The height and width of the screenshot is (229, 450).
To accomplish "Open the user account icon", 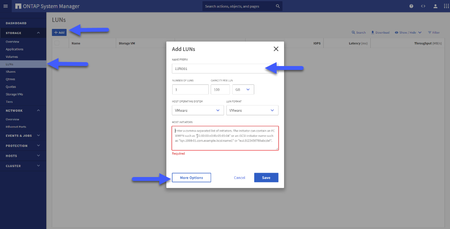I will tap(435, 6).
